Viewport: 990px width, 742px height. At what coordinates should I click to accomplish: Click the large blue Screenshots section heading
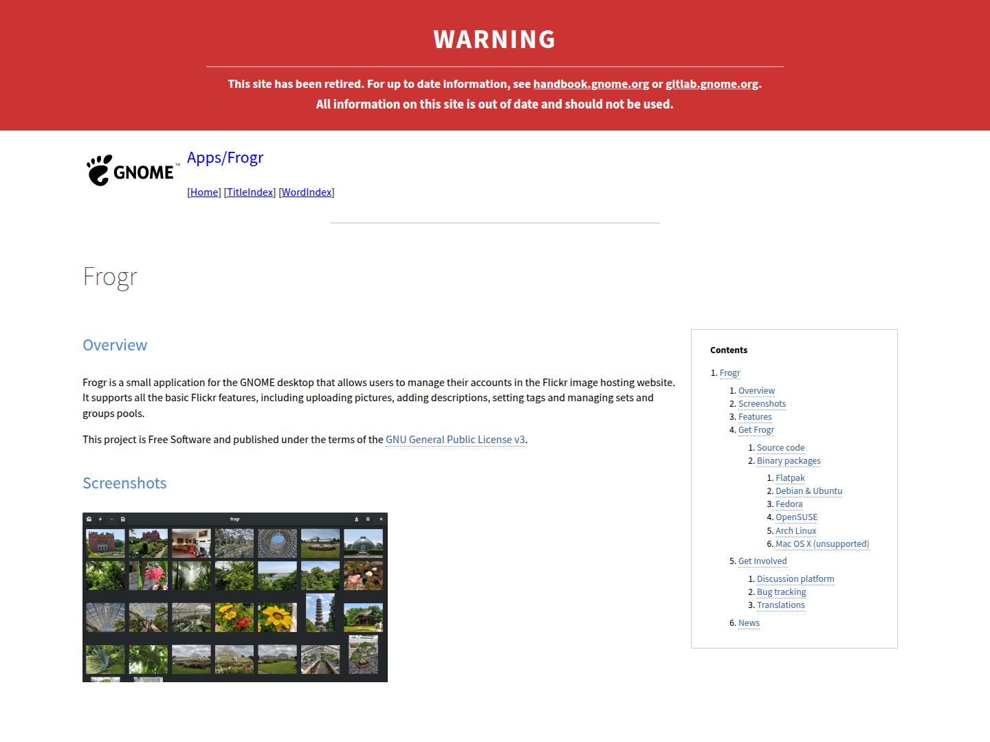pyautogui.click(x=124, y=483)
